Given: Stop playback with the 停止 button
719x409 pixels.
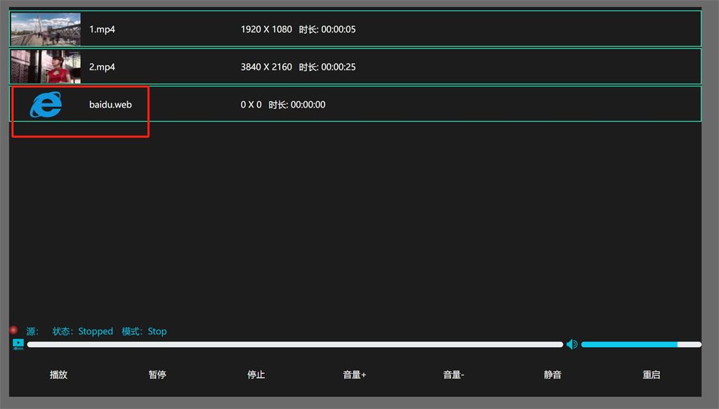Looking at the screenshot, I should [x=256, y=375].
